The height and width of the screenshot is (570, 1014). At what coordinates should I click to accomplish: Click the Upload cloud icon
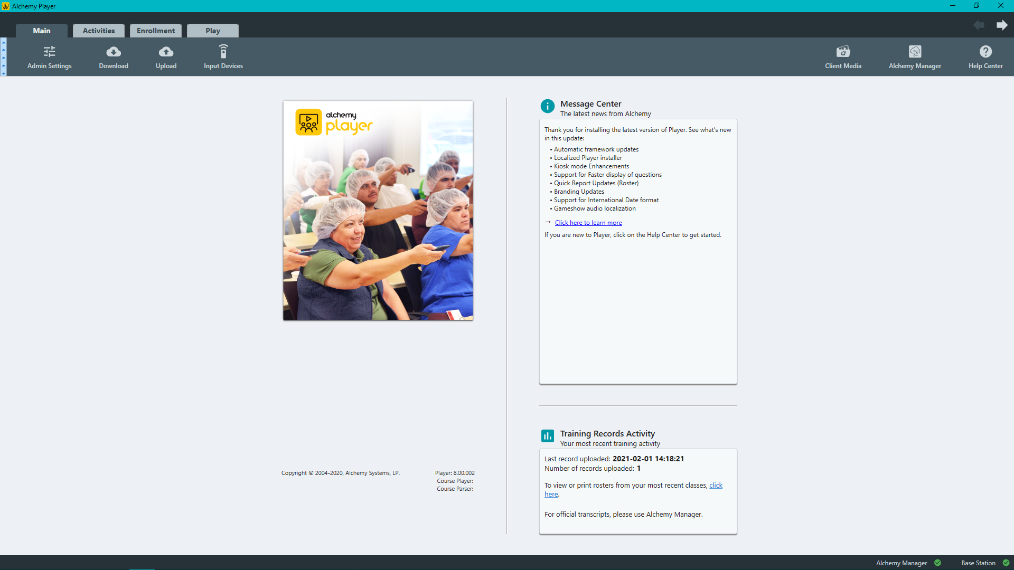point(166,52)
